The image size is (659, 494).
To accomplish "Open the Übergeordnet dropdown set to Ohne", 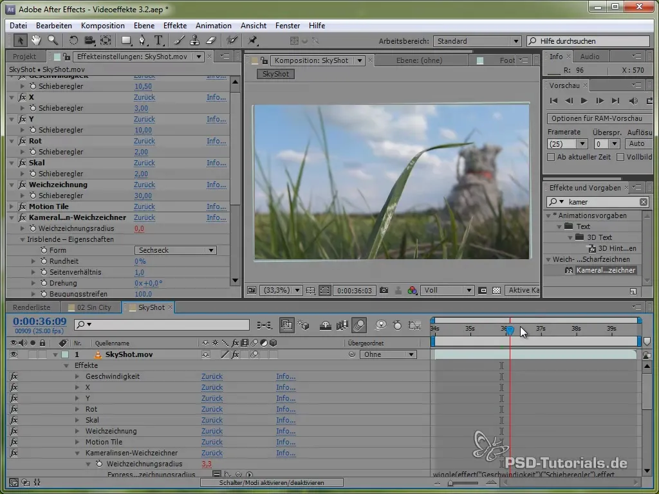I will (388, 354).
